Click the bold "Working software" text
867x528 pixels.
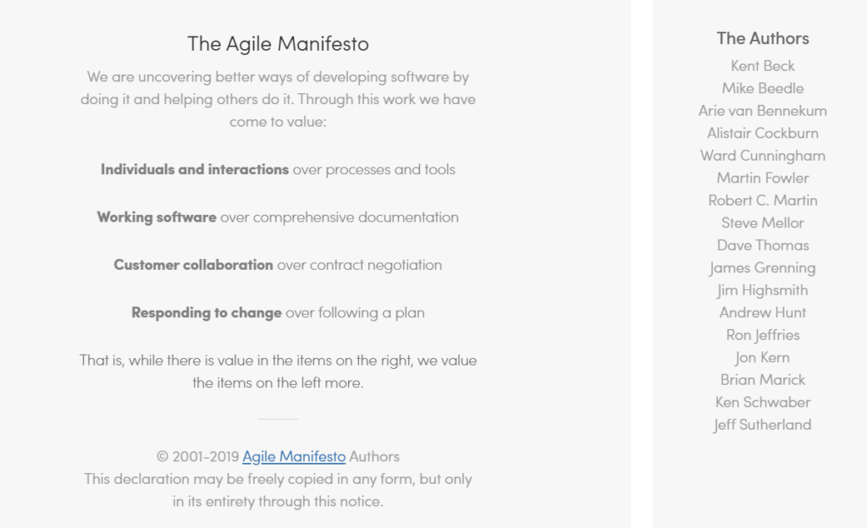[157, 217]
